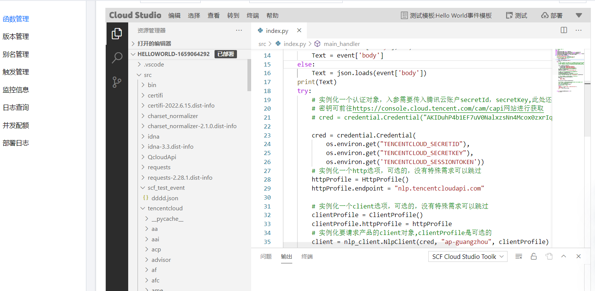Viewport: 595px width, 291px height.
Task: Open the dddd.json file
Action: 165,198
